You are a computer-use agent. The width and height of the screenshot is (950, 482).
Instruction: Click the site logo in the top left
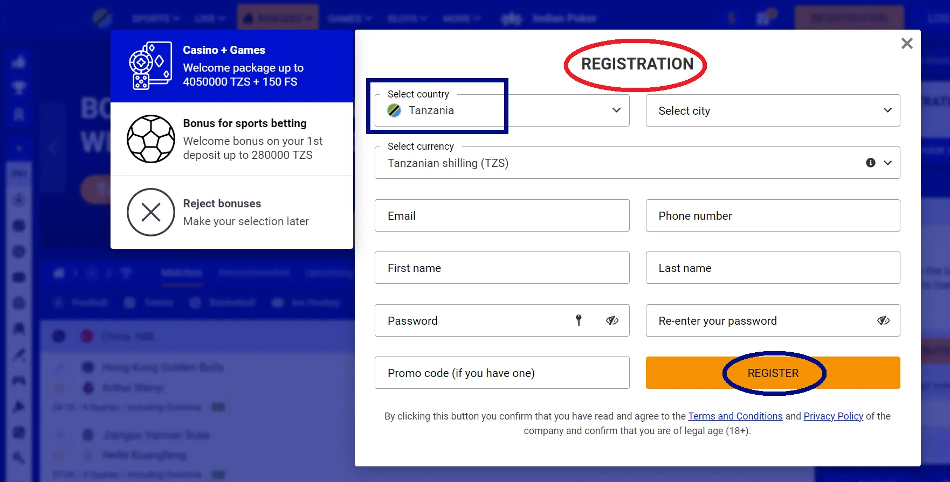[102, 17]
